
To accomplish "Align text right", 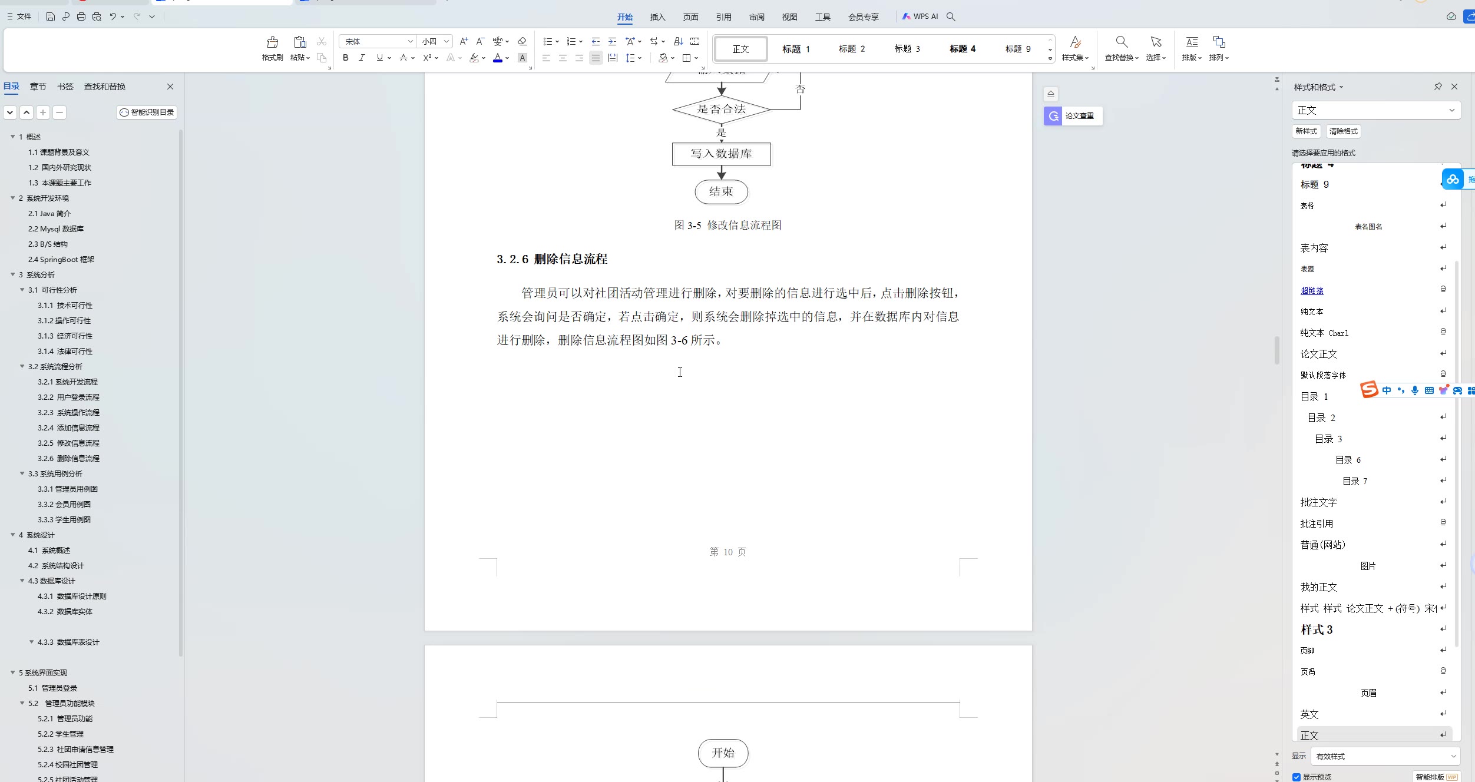I will click(579, 58).
